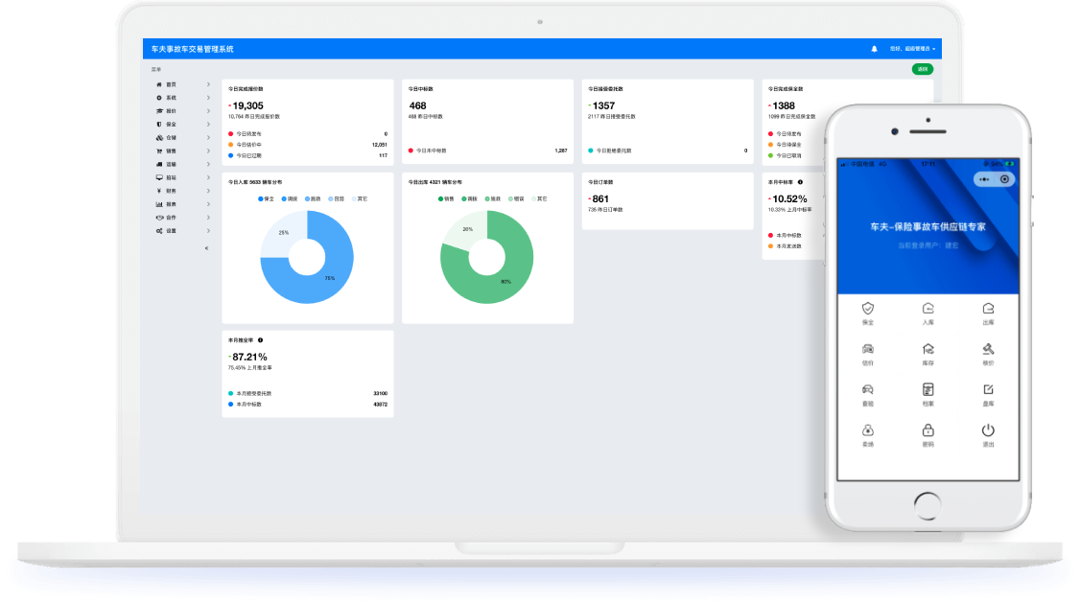Open the 销售 sidebar menu item
Screen dimensions: 1080x604
182,151
